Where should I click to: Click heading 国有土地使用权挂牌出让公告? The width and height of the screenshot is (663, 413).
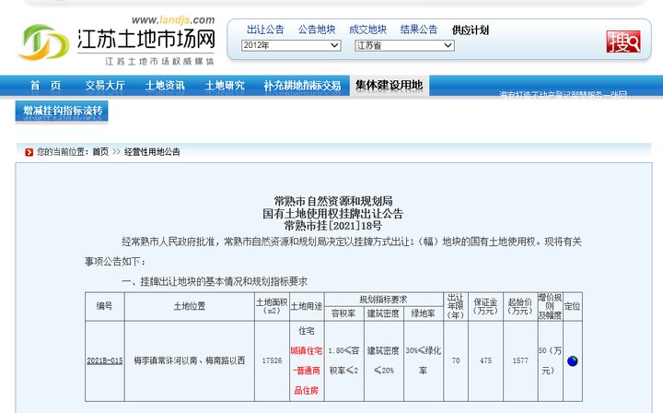(332, 213)
